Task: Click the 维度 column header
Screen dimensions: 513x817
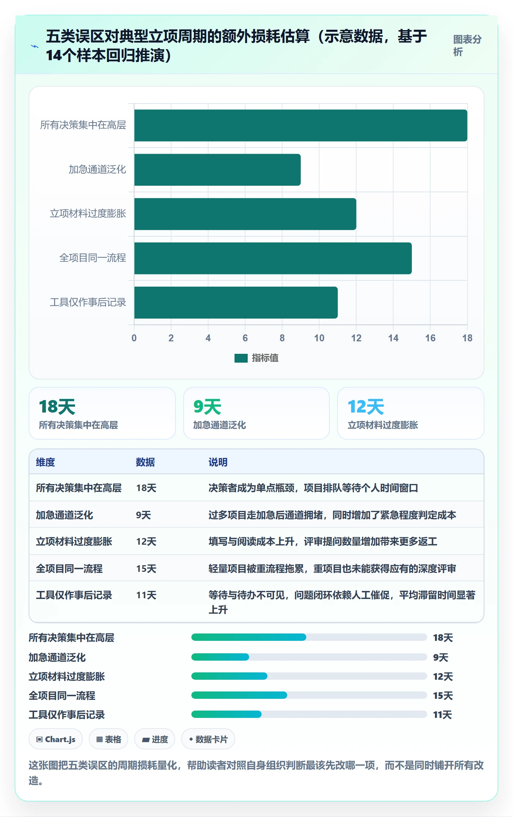Action: [x=45, y=462]
